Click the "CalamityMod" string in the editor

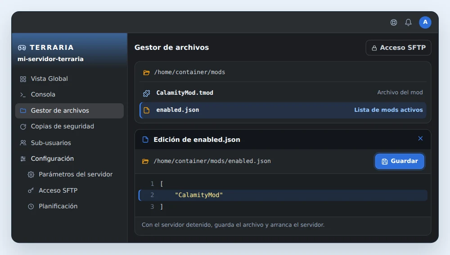tap(199, 195)
